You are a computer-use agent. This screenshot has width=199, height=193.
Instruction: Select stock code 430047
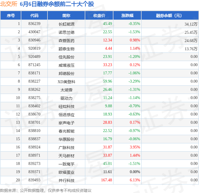[x=34, y=32]
